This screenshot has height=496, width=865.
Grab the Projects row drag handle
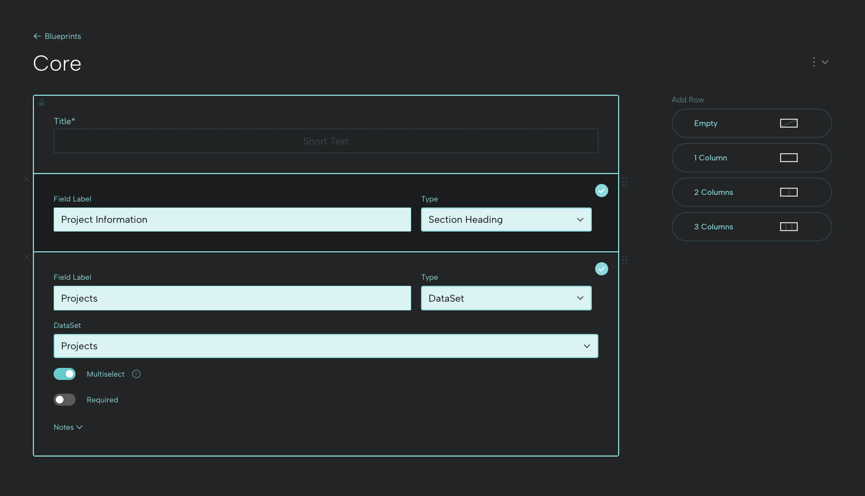[x=625, y=260]
